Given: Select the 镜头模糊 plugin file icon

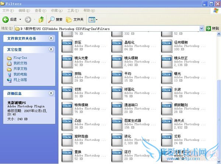Looking at the screenshot, I should pyautogui.click(x=117, y=62).
